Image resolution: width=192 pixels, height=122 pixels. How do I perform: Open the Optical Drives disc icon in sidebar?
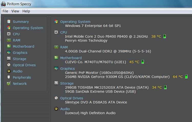9,65
